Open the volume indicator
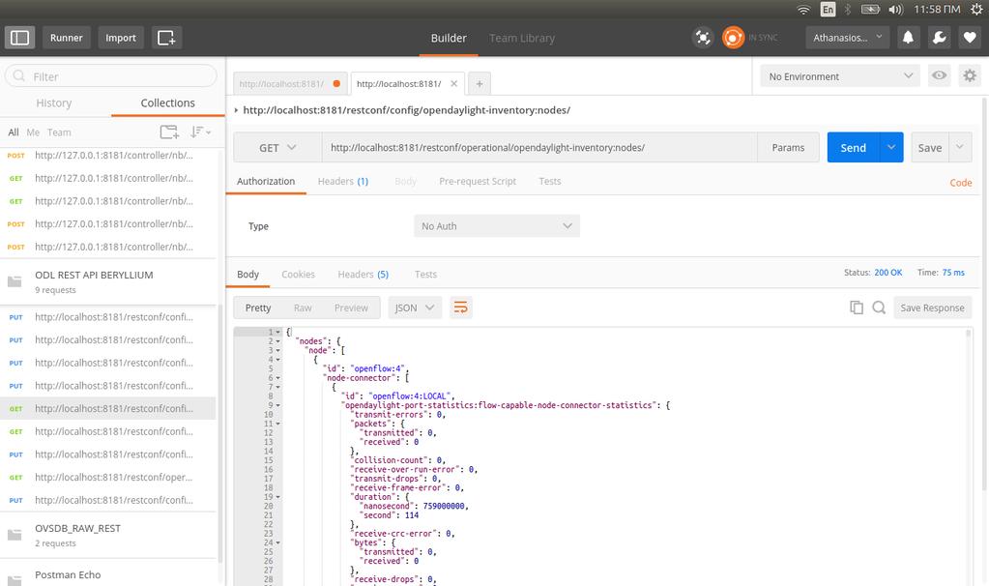 click(895, 9)
